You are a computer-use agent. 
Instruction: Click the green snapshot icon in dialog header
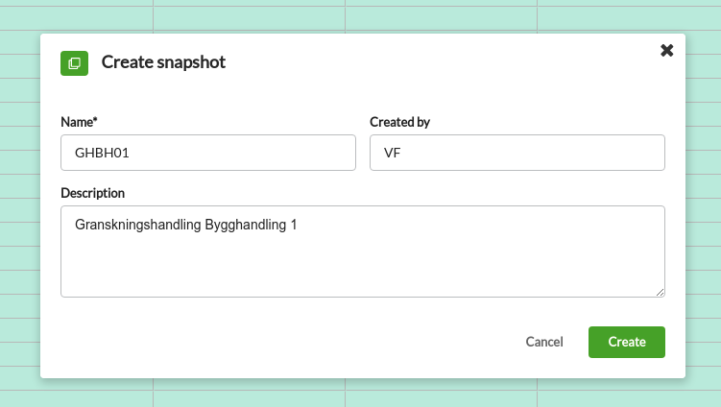pos(74,63)
